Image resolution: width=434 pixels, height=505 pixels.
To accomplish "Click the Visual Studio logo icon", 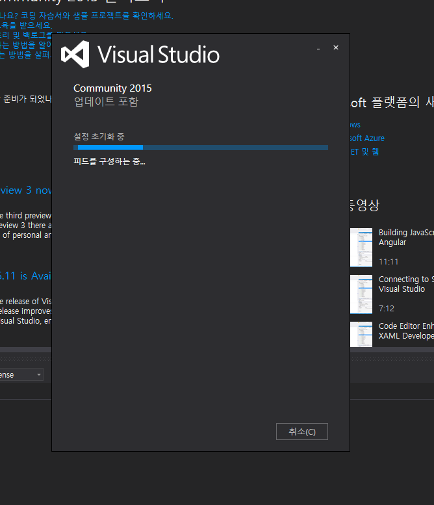I will click(x=75, y=54).
